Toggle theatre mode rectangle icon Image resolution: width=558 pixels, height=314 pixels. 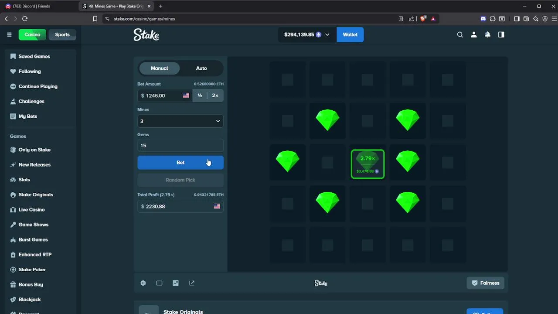159,283
